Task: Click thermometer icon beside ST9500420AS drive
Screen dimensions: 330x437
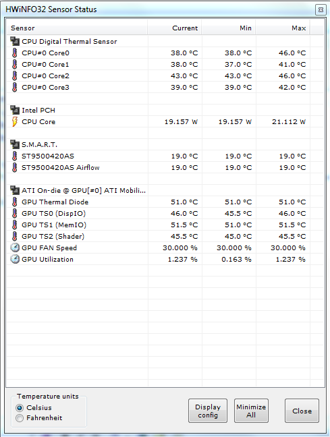Action: pos(14,156)
